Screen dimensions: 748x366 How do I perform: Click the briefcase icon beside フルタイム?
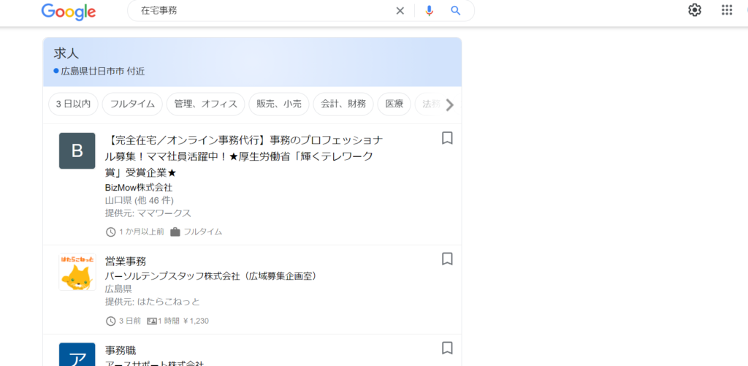click(175, 232)
